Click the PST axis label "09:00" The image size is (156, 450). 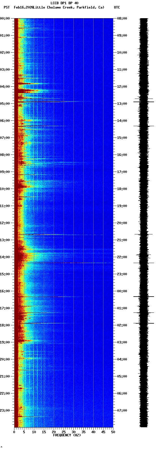coord(5,172)
